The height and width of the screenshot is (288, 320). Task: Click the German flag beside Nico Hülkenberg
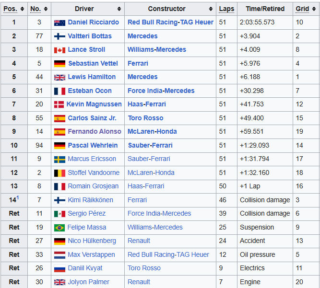pyautogui.click(x=59, y=242)
